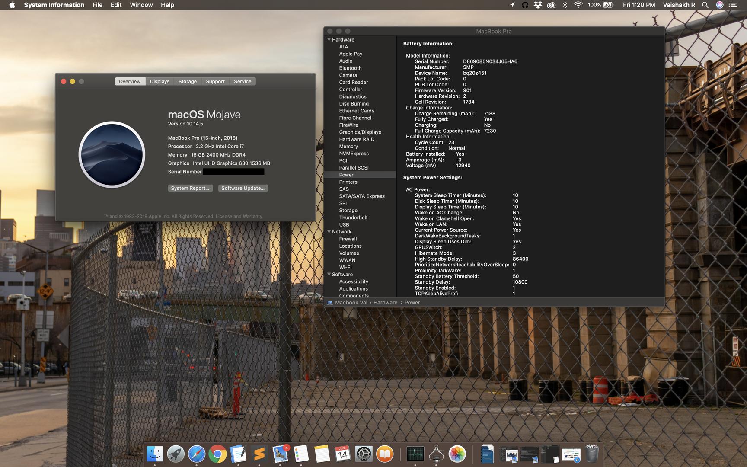Viewport: 747px width, 467px height.
Task: Collapse the Software section triangle
Action: [329, 274]
